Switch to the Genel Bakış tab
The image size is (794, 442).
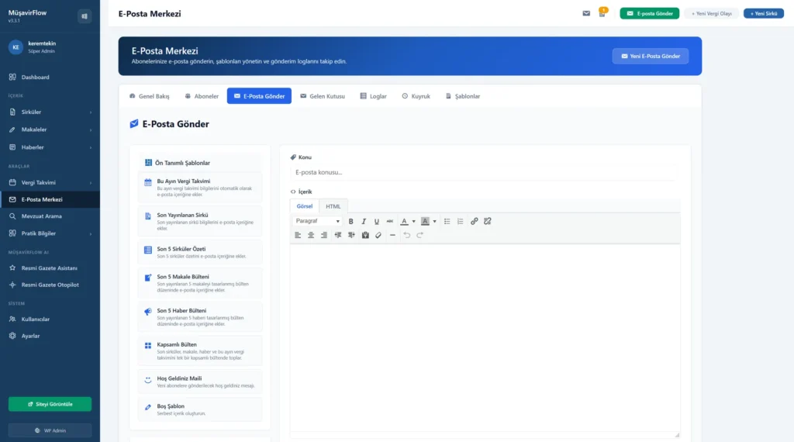(x=150, y=96)
